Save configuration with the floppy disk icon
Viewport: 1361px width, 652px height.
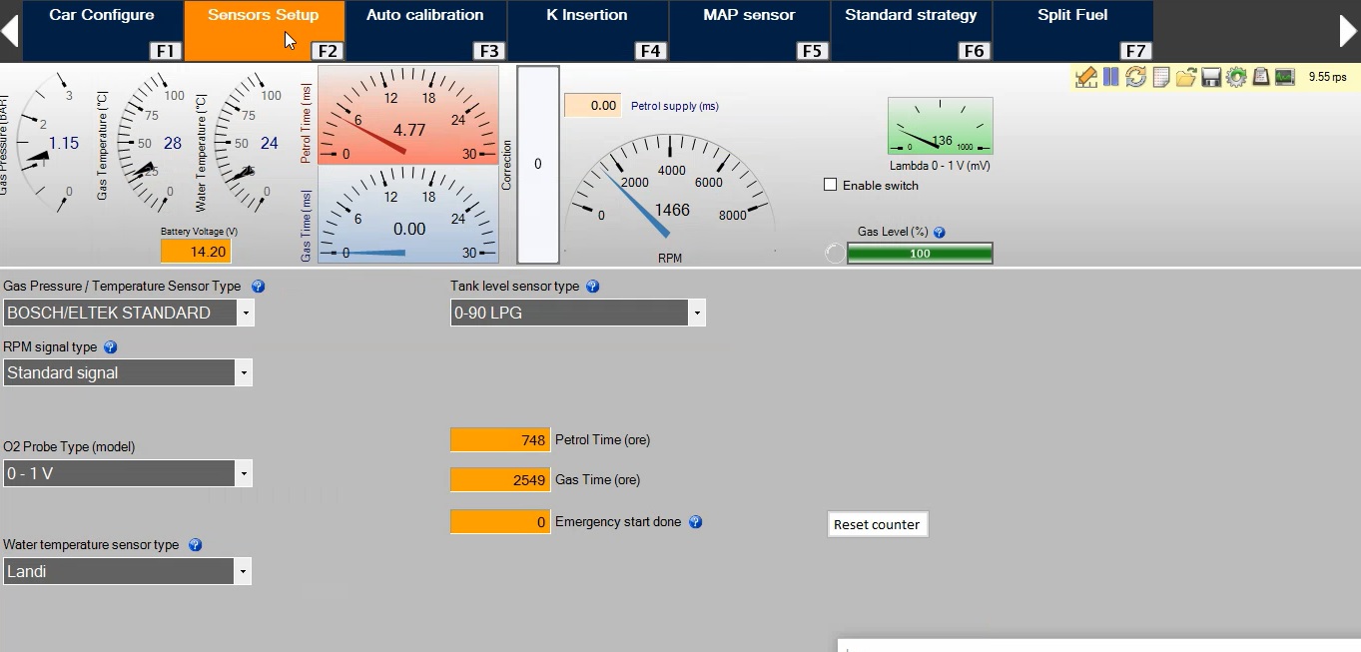1211,77
